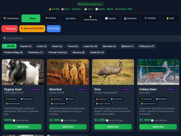Click the Emu photo

tap(113, 72)
